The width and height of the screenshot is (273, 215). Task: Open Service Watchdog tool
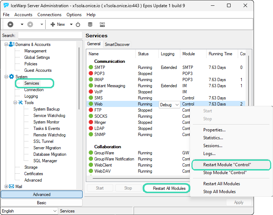click(49, 116)
